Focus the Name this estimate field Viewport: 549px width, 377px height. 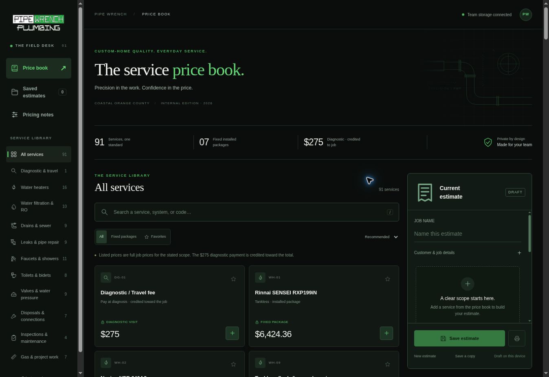(x=468, y=234)
